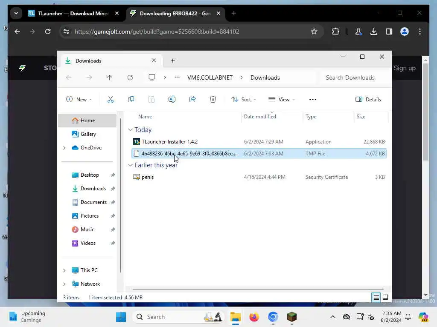Open Chrome downloads icon
Image resolution: width=437 pixels, height=327 pixels.
374,32
